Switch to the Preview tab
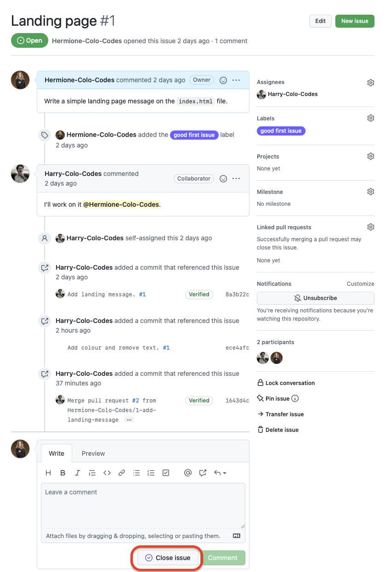The width and height of the screenshot is (385, 572). tap(93, 453)
